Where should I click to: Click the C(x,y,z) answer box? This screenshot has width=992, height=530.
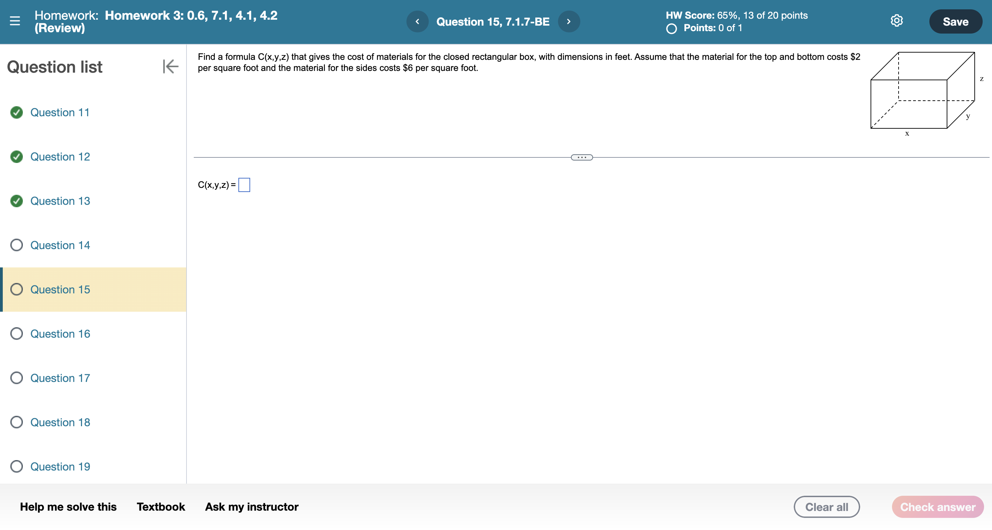click(244, 185)
